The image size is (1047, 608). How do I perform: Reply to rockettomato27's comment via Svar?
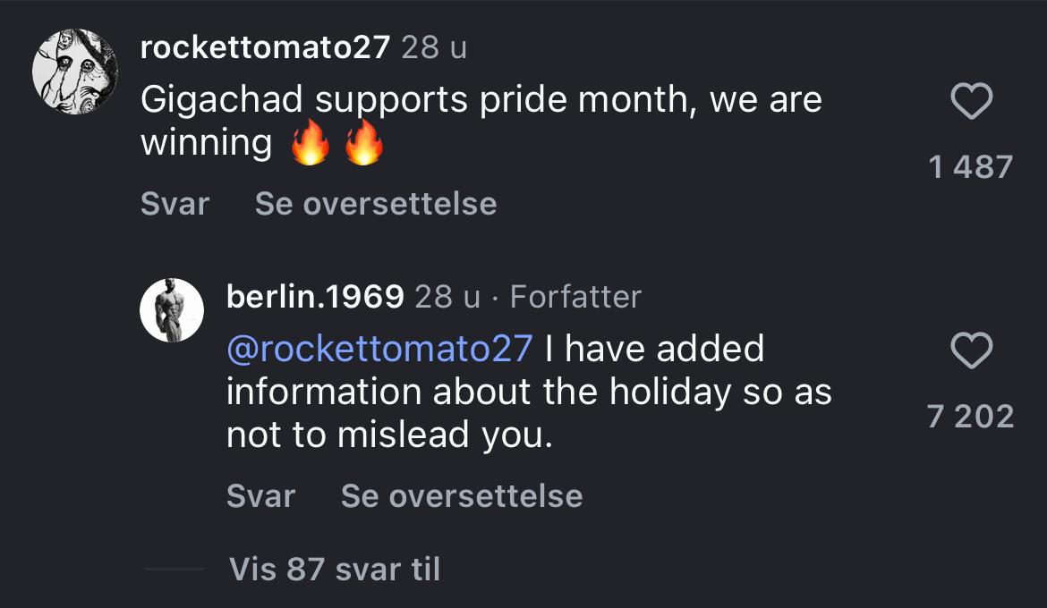174,204
